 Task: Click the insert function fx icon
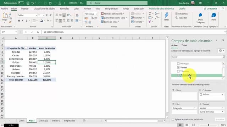pos(38,32)
